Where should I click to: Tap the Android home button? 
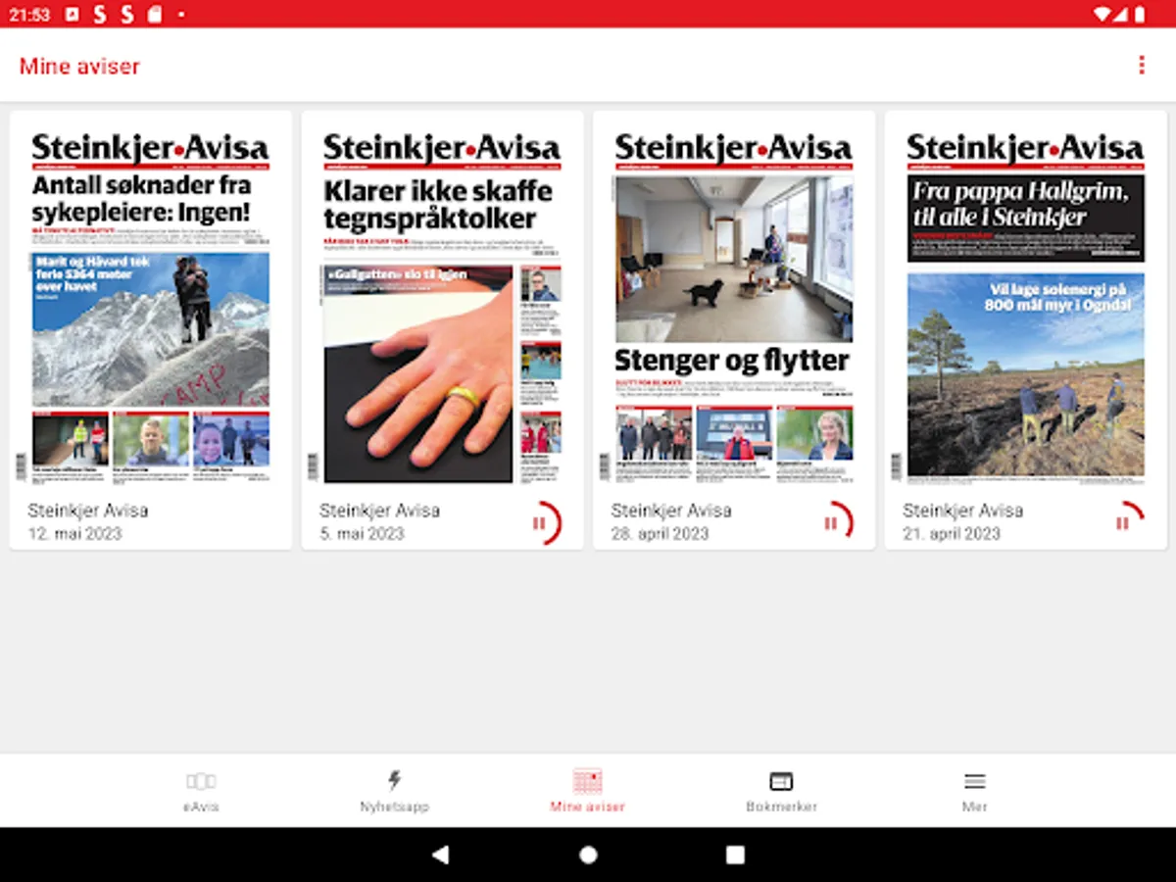[588, 855]
